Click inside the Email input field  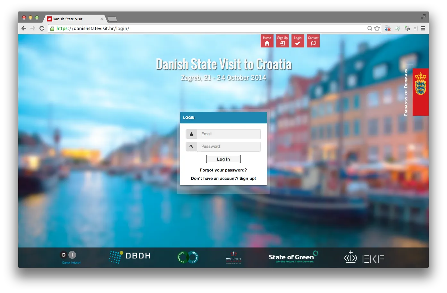tap(229, 134)
